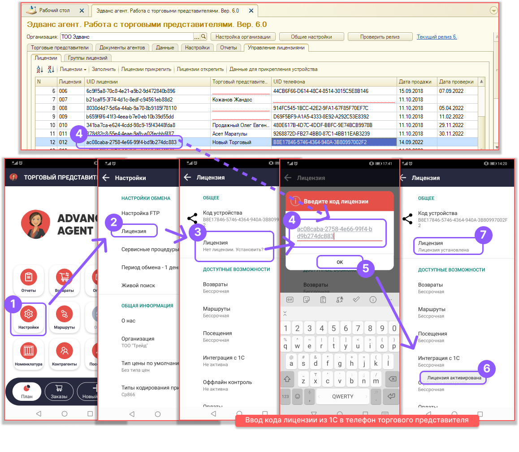Open the Контрагенты icon
Screen dimensions: 519x452
point(64,351)
